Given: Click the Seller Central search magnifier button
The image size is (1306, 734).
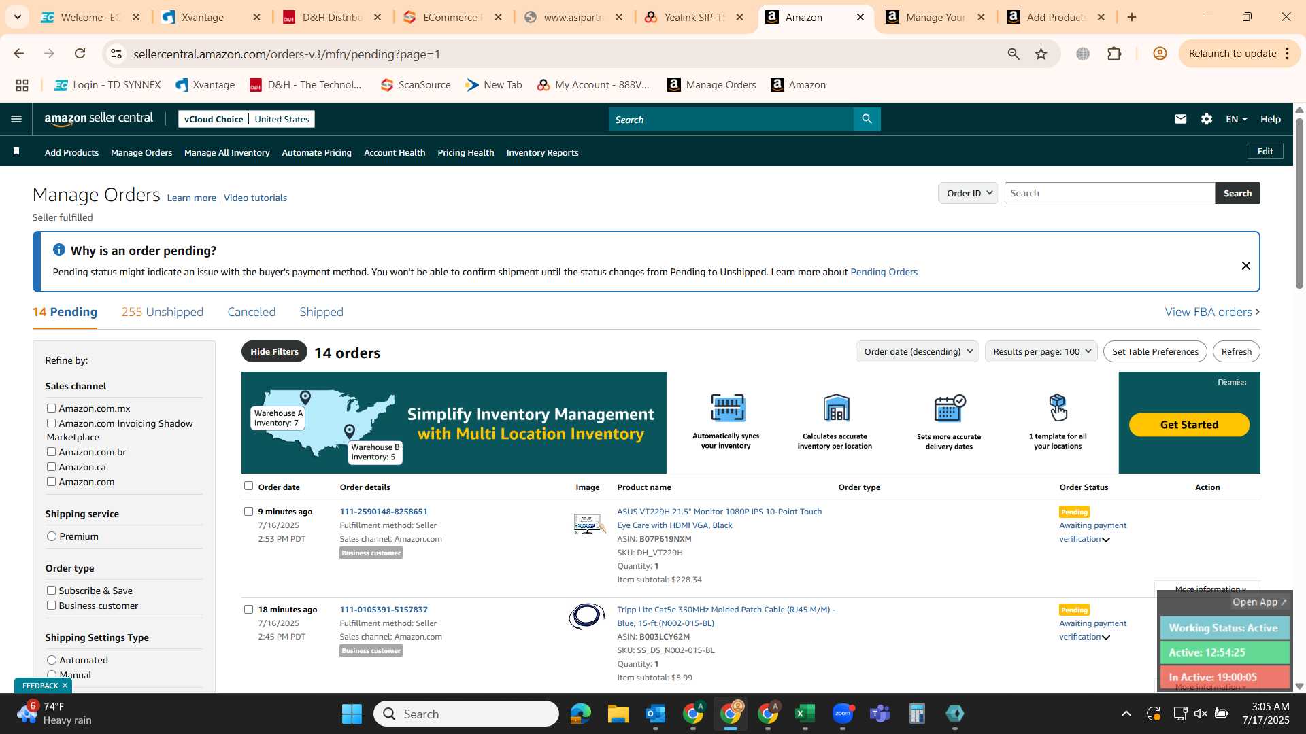Looking at the screenshot, I should click(867, 119).
